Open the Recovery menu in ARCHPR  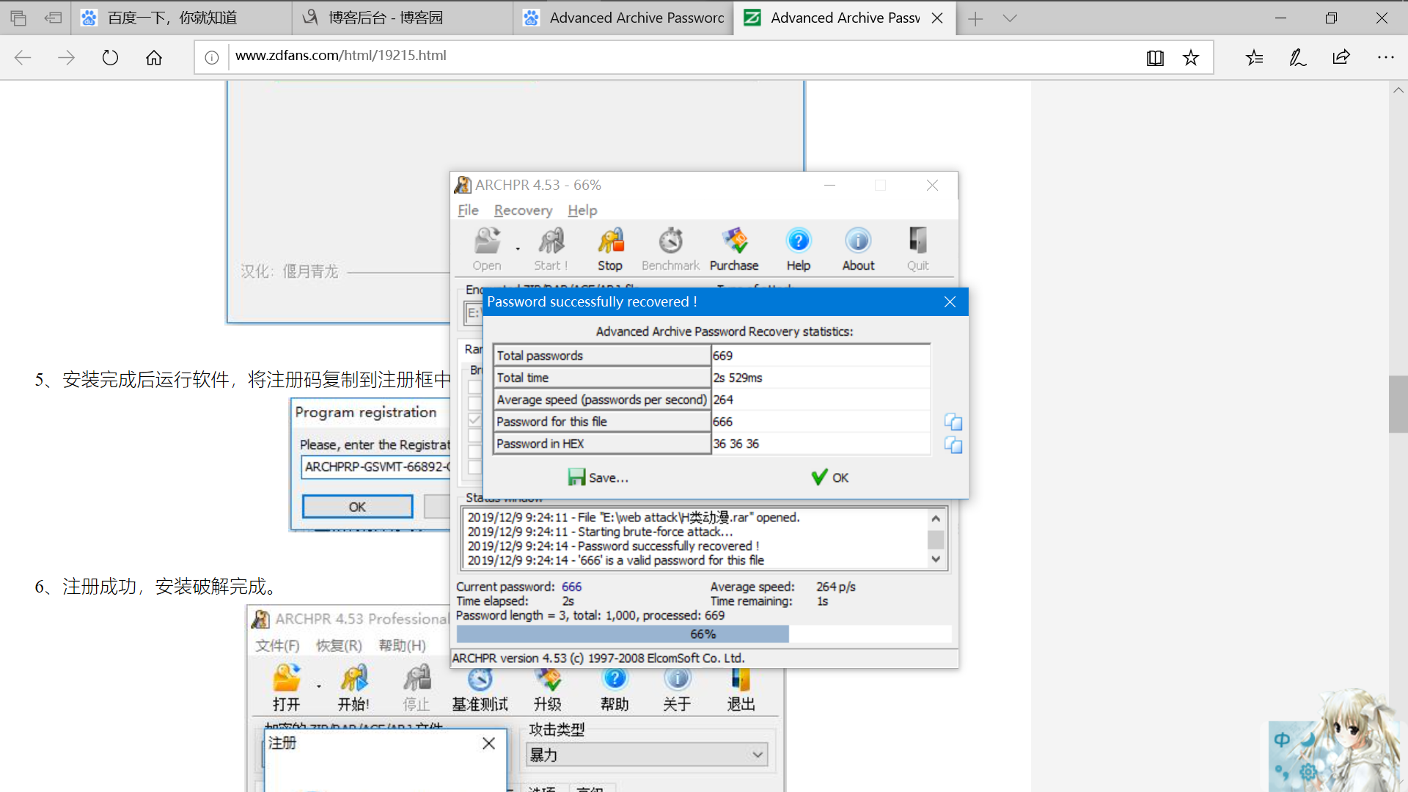pos(523,210)
